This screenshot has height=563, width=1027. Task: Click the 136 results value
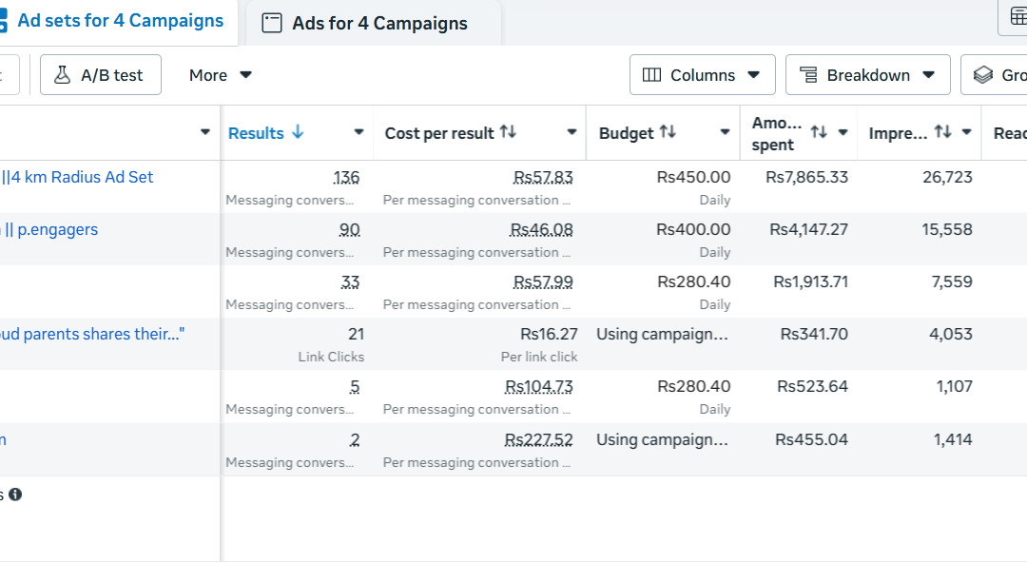click(x=346, y=177)
